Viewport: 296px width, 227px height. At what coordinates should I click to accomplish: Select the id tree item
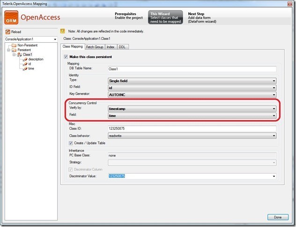30,64
